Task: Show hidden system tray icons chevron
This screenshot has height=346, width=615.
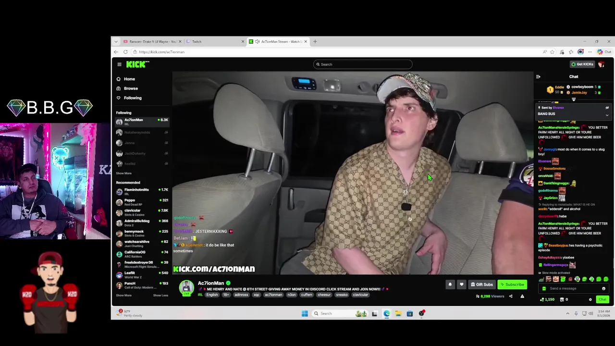Action: (x=567, y=313)
